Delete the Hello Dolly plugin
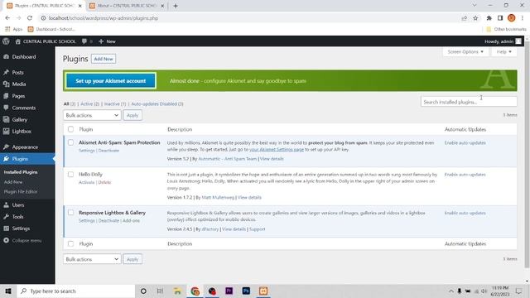 (x=104, y=182)
